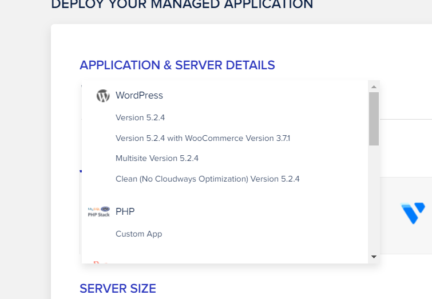
Task: Select Clean (No Cloudways Optimization) version
Action: click(x=207, y=179)
